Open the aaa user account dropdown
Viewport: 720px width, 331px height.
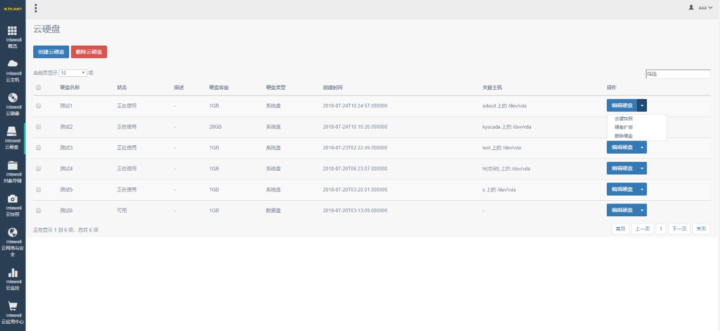pyautogui.click(x=701, y=8)
